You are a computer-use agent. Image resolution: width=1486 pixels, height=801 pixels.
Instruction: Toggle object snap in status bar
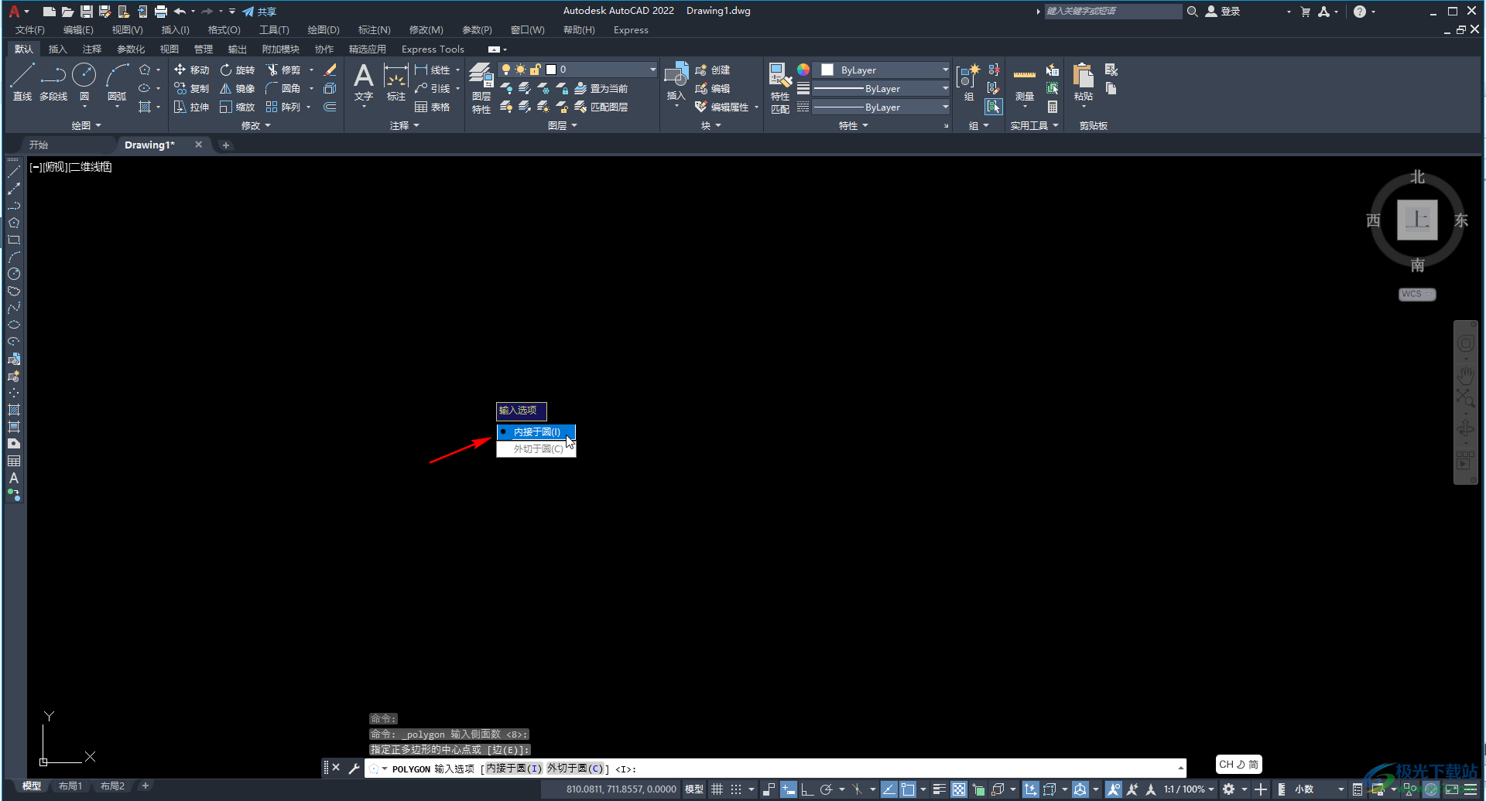pos(908,789)
